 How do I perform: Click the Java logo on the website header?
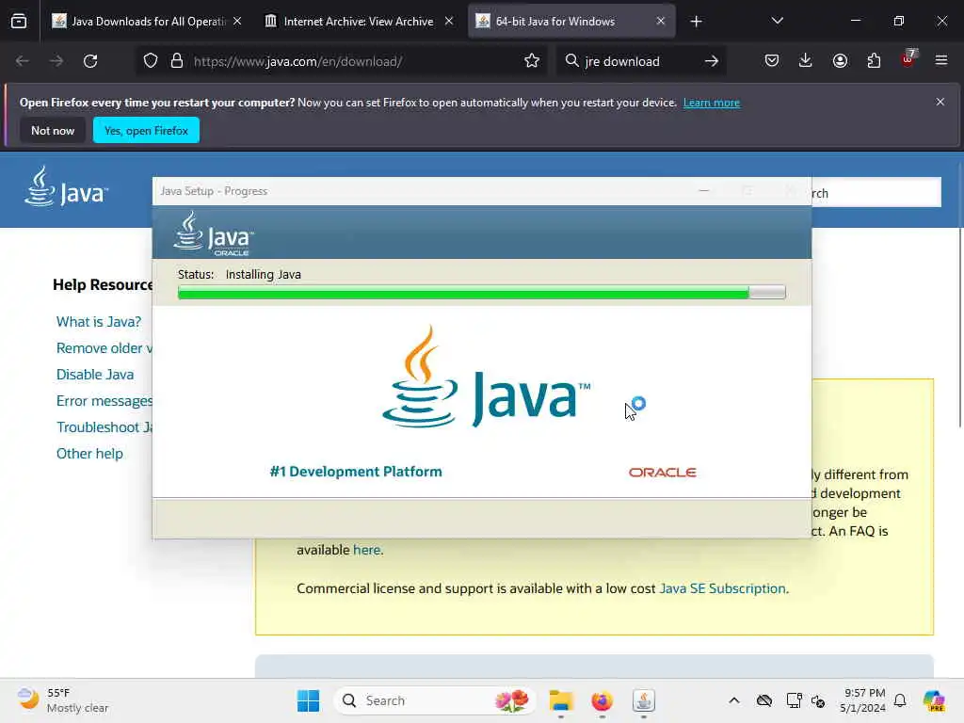pyautogui.click(x=66, y=186)
